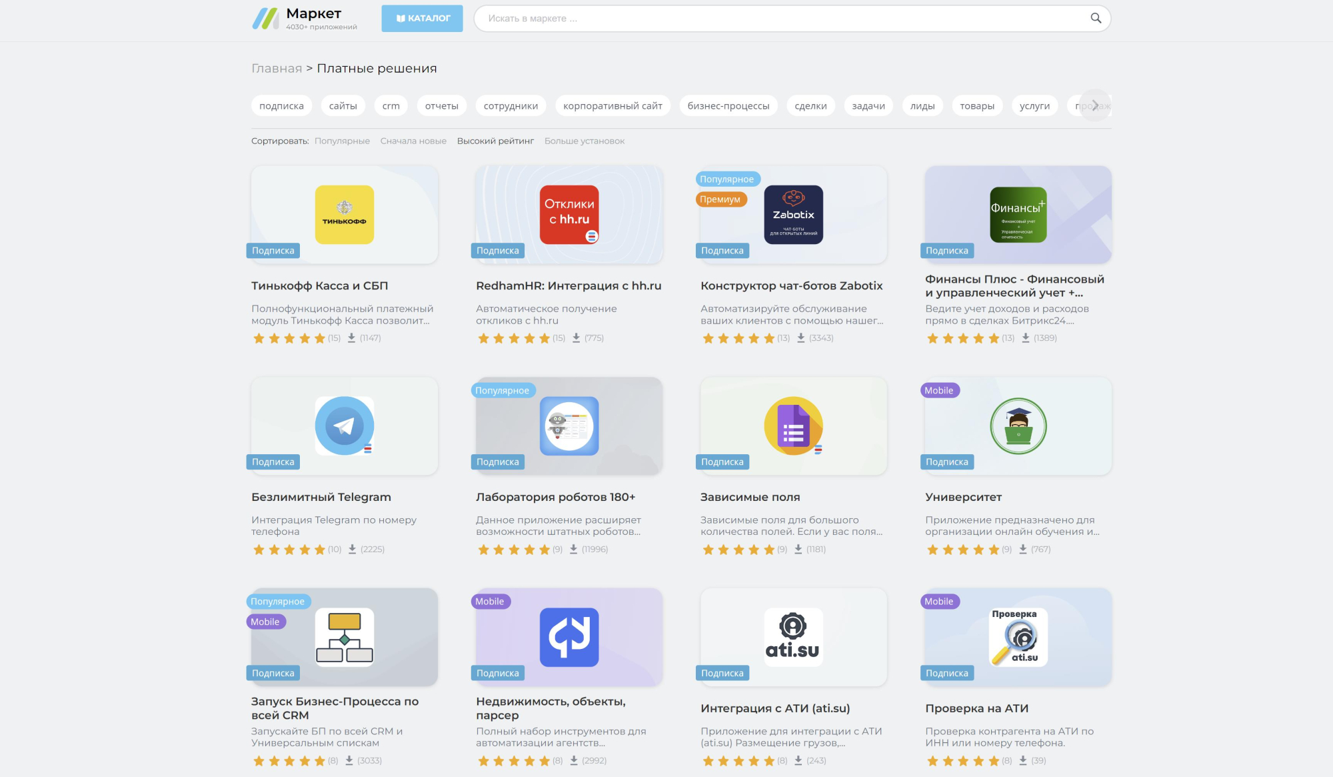Viewport: 1333px width, 777px height.
Task: Open Проверка на АТИ title
Action: [977, 709]
